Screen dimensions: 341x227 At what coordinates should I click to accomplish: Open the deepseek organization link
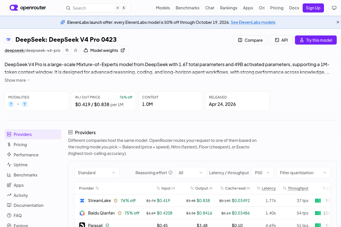pos(14,50)
